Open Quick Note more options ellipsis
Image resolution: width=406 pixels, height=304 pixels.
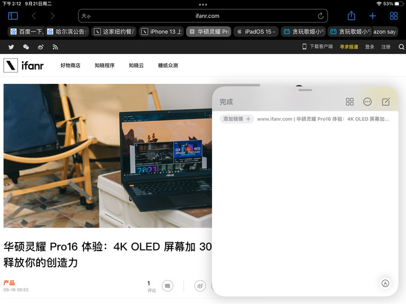tap(368, 102)
